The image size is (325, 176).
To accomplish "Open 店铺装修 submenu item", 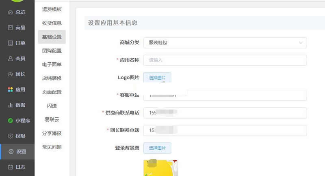I will [52, 78].
